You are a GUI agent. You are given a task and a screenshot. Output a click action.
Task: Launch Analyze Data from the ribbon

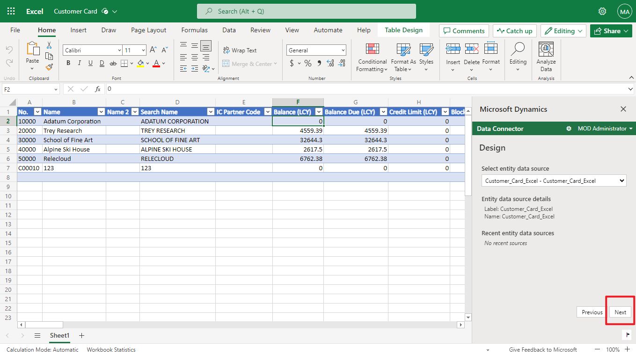(x=546, y=55)
